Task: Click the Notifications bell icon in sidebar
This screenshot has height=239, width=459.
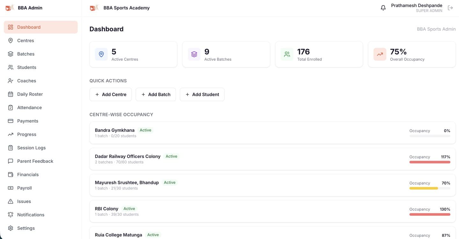Action: 11,214
